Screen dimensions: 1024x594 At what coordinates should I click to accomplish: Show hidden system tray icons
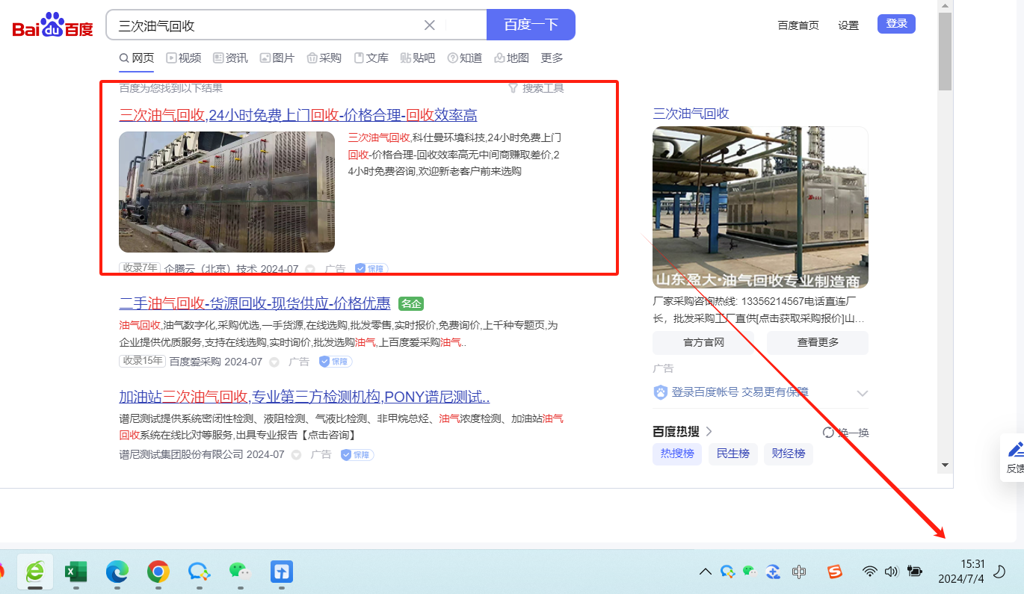[x=705, y=572]
